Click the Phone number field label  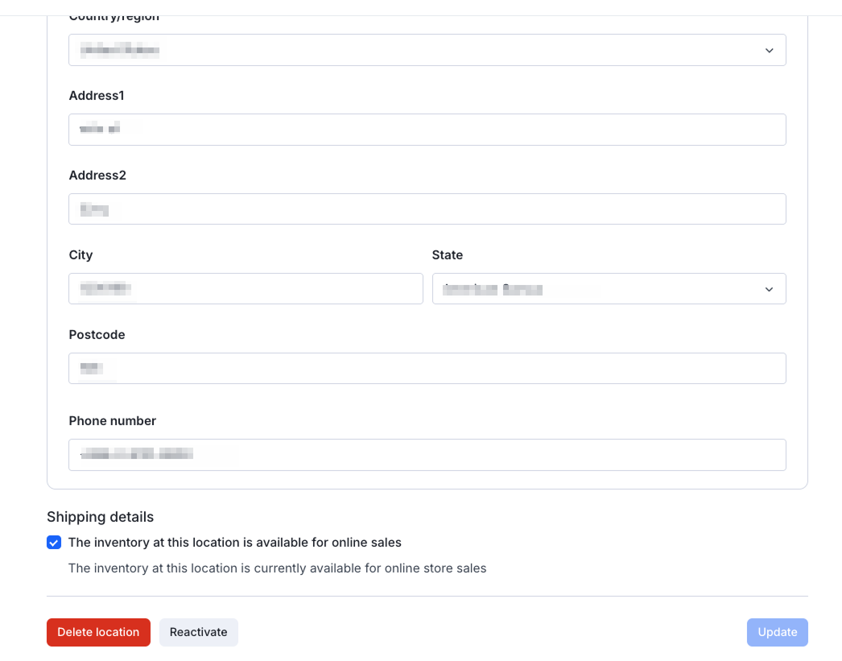pos(112,421)
